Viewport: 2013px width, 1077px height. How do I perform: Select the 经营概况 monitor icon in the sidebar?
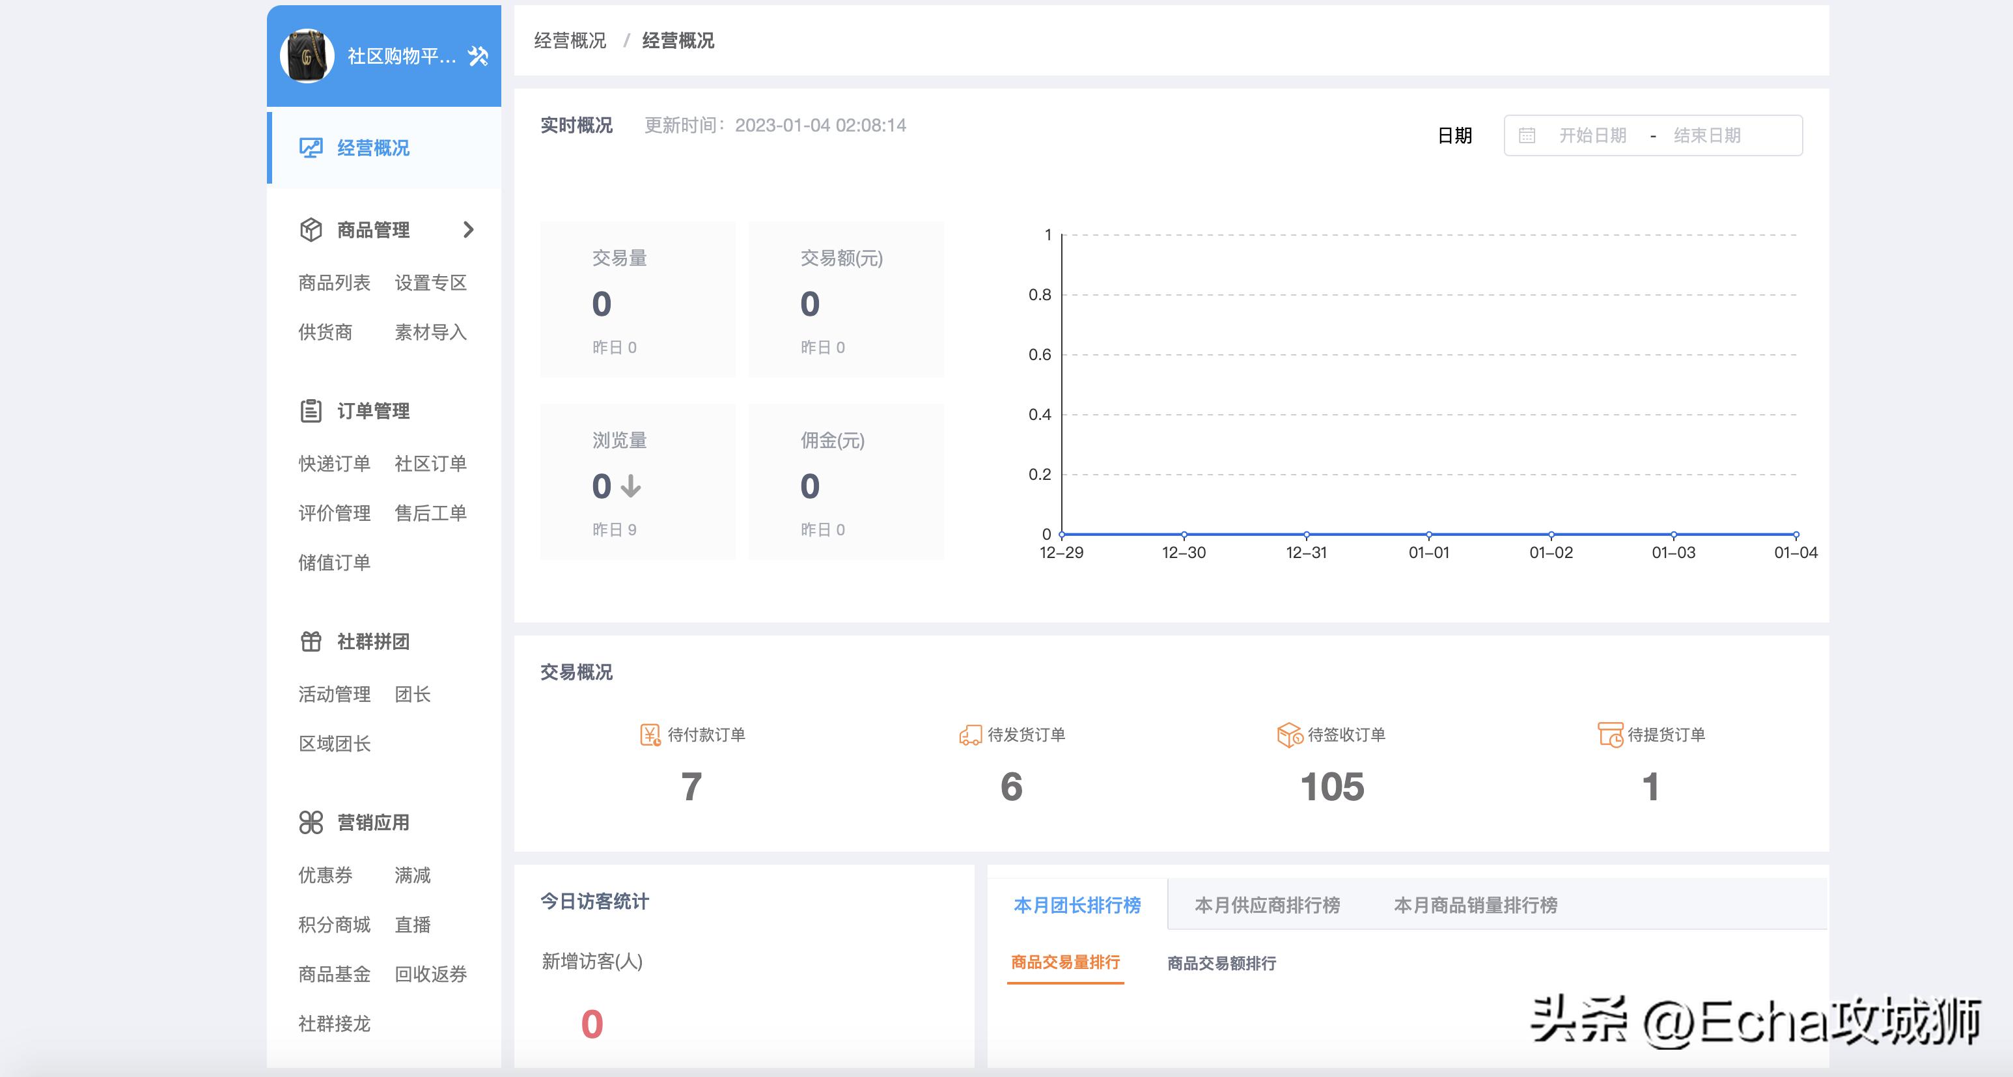tap(311, 147)
